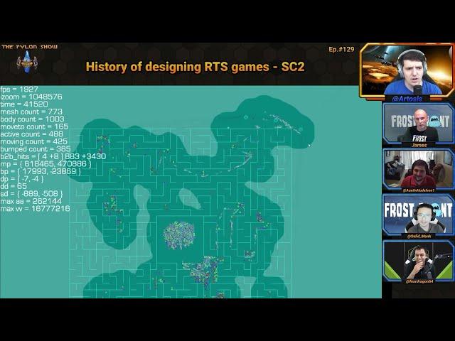Select the dd = 65 line
Image resolution: width=455 pixels, height=341 pixels.
pyautogui.click(x=14, y=186)
